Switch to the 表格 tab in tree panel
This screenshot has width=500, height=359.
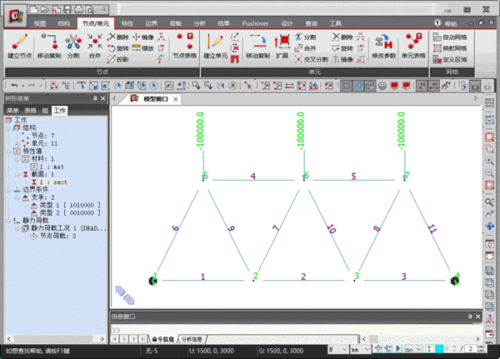click(31, 111)
